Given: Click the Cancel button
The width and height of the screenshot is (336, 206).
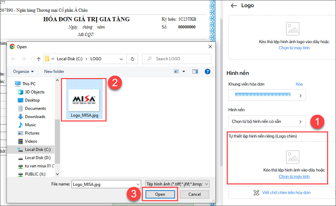Looking at the screenshot, I should 194,194.
